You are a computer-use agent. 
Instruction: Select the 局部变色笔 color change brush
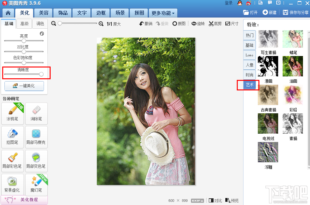click(x=36, y=161)
